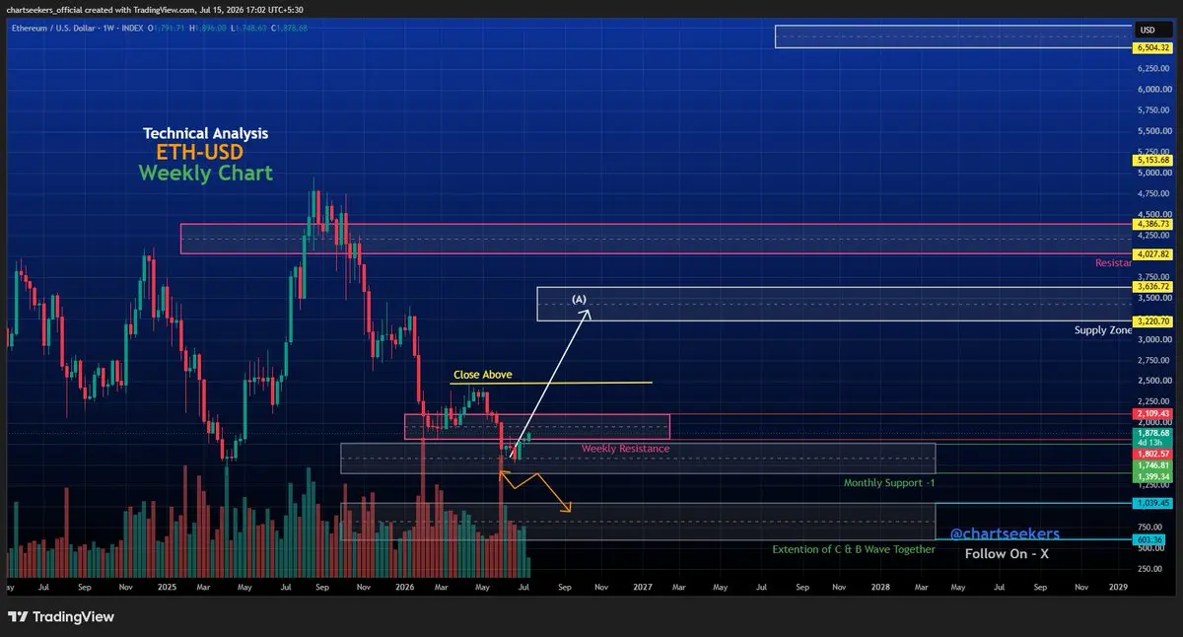1183x637 pixels.
Task: Click the 2,500.00 price axis tick
Action: point(1152,380)
